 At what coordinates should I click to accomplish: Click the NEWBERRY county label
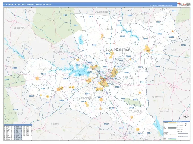click(x=60, y=52)
